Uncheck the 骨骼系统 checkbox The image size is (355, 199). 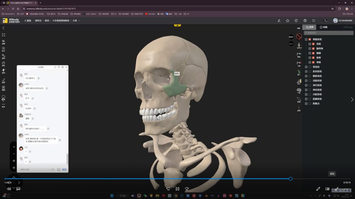pos(310,39)
